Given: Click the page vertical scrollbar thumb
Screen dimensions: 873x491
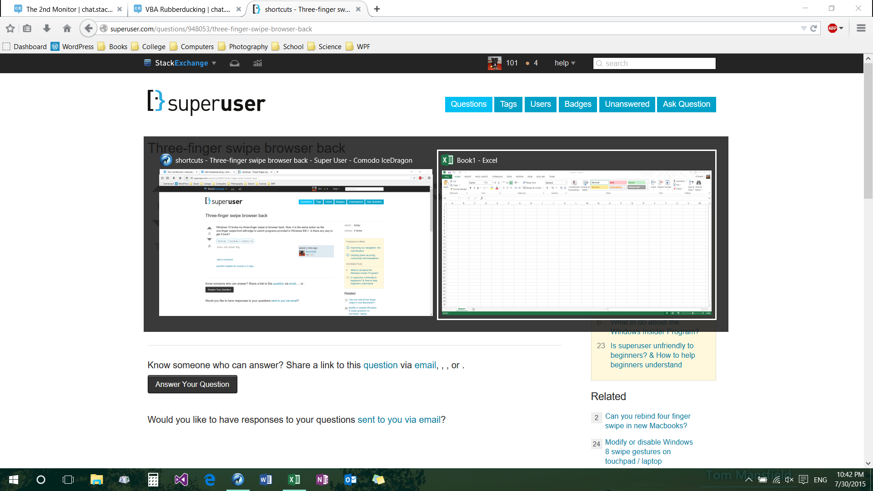Looking at the screenshot, I should click(868, 131).
